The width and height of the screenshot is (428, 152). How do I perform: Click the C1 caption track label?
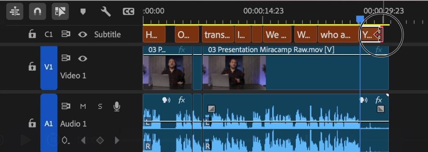(49, 35)
